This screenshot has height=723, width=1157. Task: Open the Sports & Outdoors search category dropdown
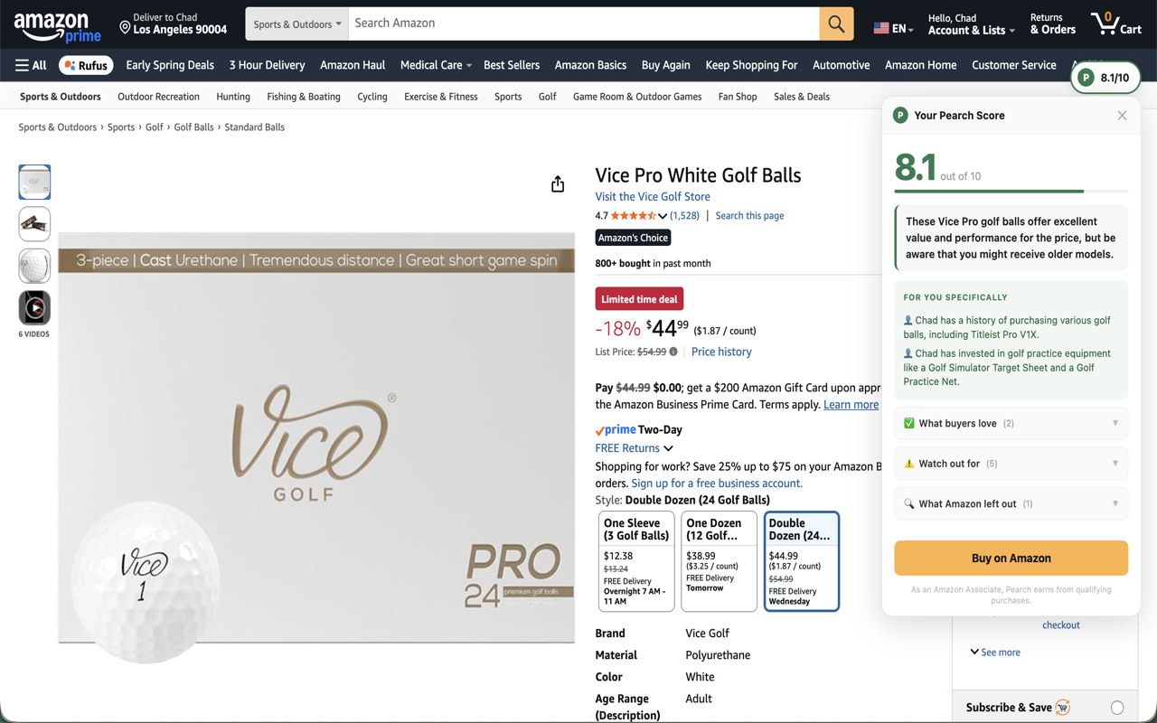[x=296, y=24]
